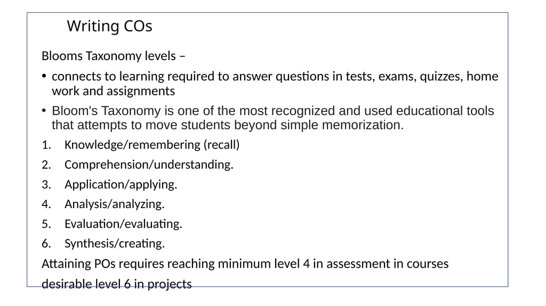Viewport: 546px width, 306px height.
Task: Select list item 'Comprehension/understanding.'
Action: [x=149, y=164]
